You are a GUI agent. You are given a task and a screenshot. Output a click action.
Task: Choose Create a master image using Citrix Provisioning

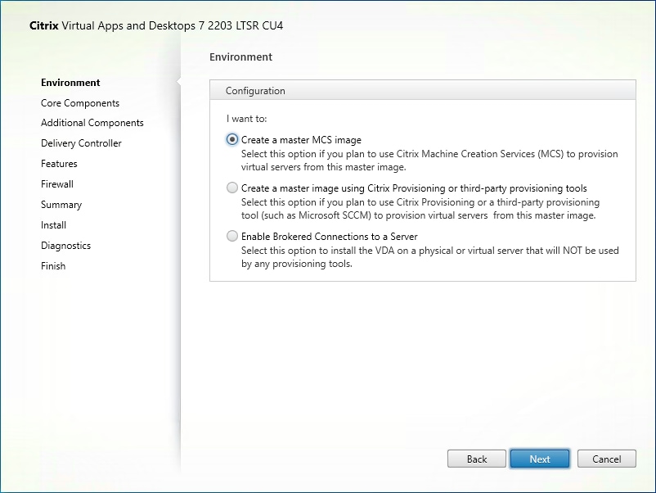pyautogui.click(x=231, y=188)
